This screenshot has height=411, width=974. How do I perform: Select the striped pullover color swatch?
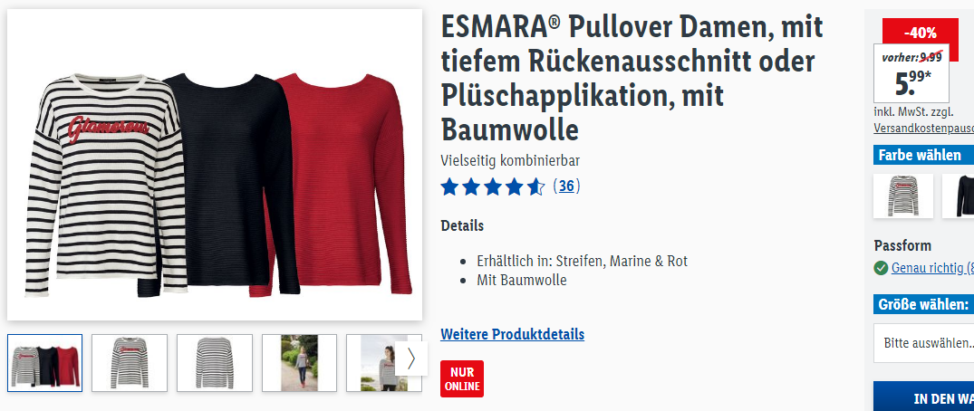point(903,196)
